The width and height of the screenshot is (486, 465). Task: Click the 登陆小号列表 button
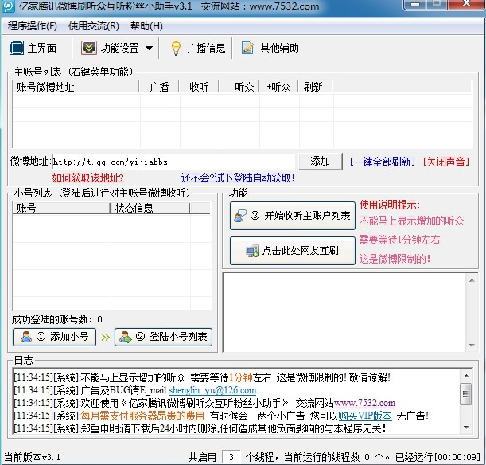(x=163, y=337)
